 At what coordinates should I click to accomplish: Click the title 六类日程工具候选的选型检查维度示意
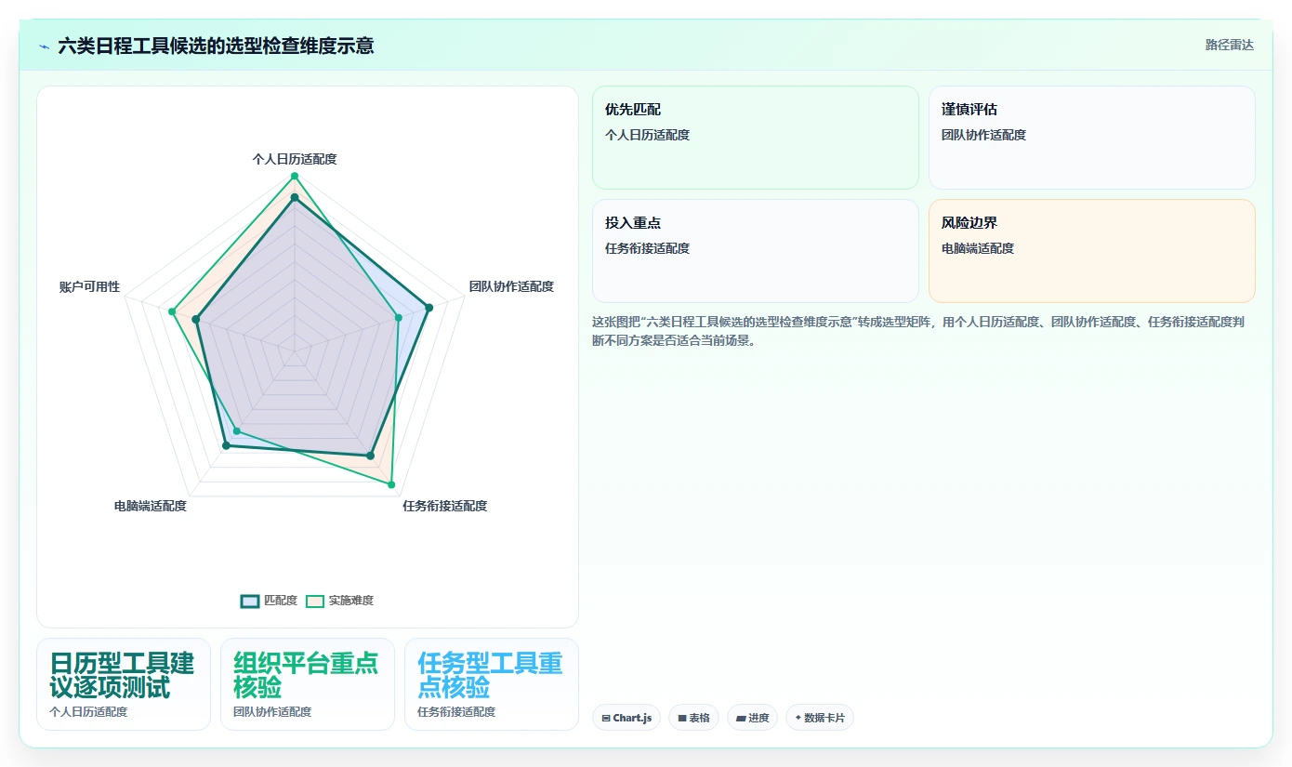[216, 46]
